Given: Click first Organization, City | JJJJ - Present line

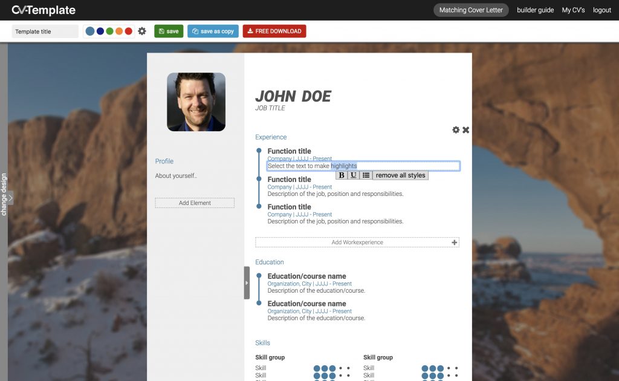Looking at the screenshot, I should (309, 284).
